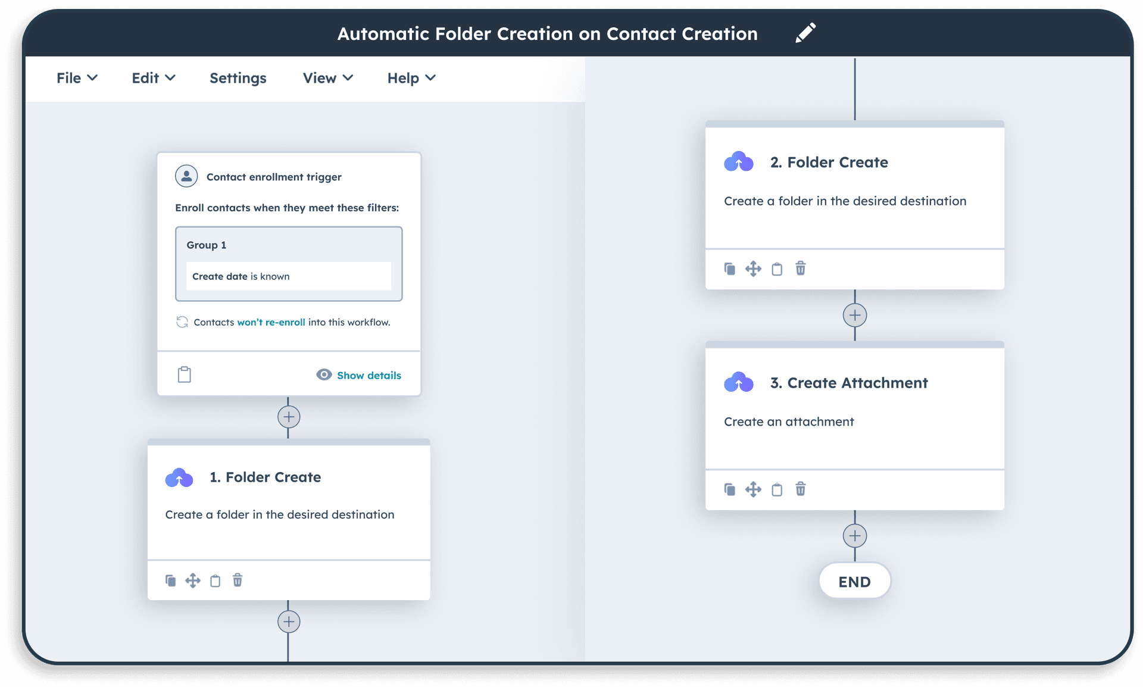
Task: Add action below 2. Folder Create
Action: coord(855,315)
